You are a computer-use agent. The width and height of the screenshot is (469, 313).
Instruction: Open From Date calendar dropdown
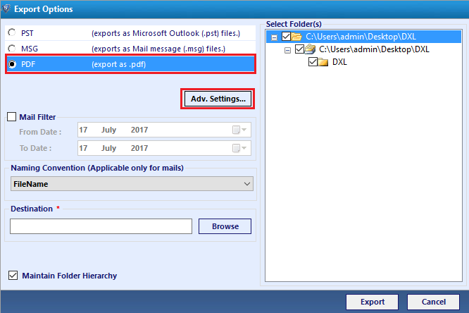click(239, 130)
